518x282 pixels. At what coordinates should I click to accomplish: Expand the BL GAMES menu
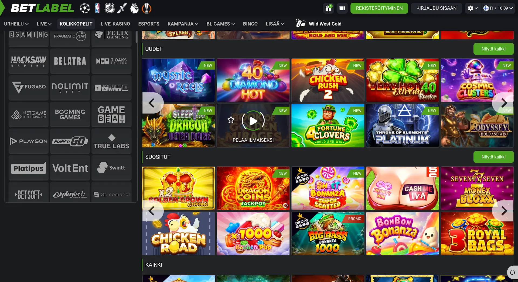[221, 24]
